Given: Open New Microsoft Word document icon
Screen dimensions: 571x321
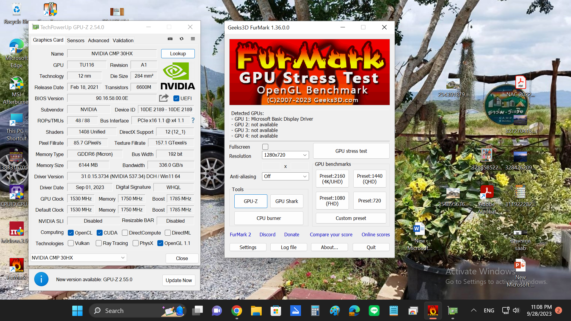Looking at the screenshot, I should coord(419,236).
